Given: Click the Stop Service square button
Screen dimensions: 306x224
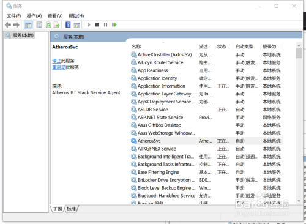Looking at the screenshot, I should pos(97,25).
